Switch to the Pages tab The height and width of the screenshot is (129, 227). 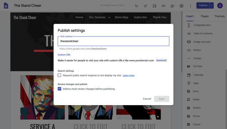pos(204,16)
